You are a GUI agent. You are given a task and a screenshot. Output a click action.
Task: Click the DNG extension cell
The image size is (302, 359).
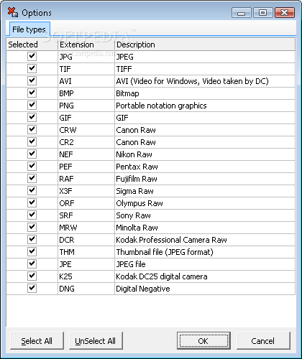pyautogui.click(x=86, y=289)
